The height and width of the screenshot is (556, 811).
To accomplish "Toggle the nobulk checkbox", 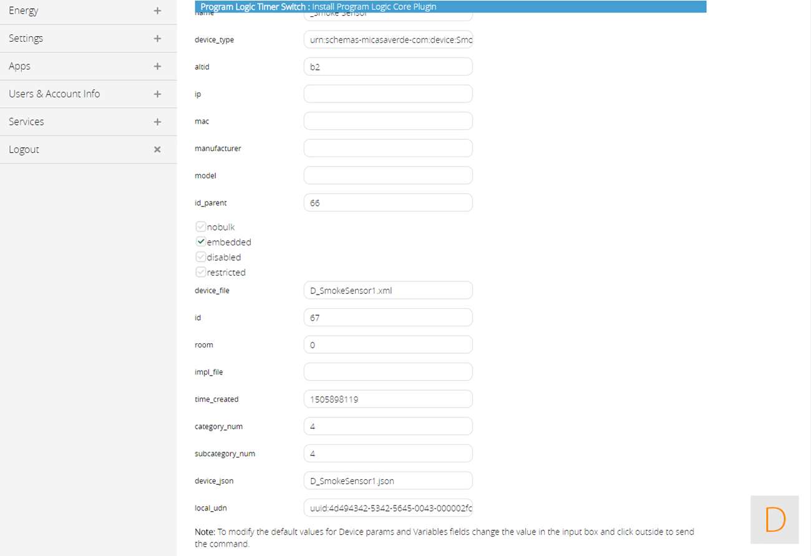I will click(201, 227).
